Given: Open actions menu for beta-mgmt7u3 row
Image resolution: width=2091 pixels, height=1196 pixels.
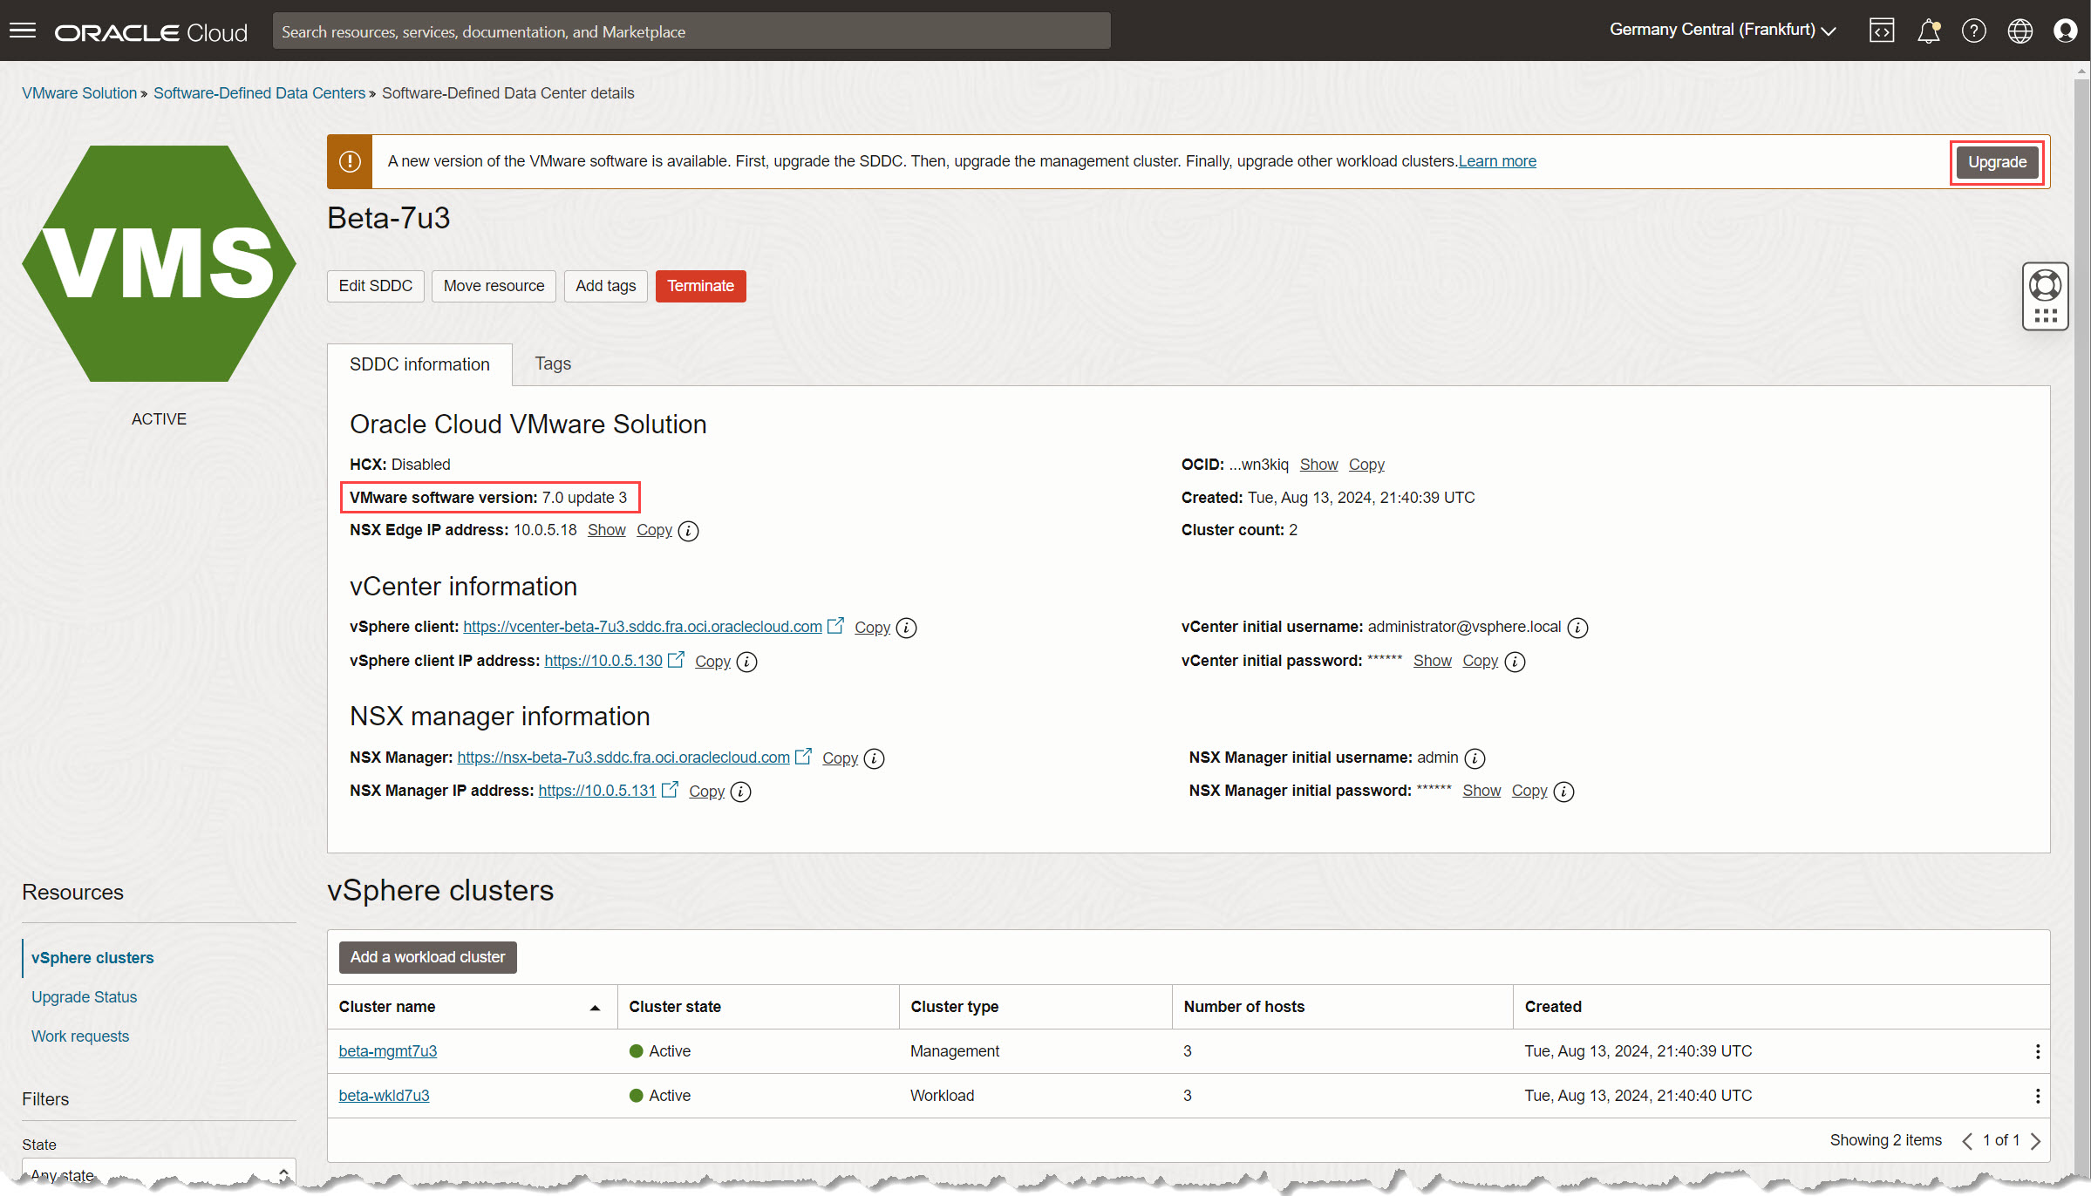Looking at the screenshot, I should tap(2038, 1051).
